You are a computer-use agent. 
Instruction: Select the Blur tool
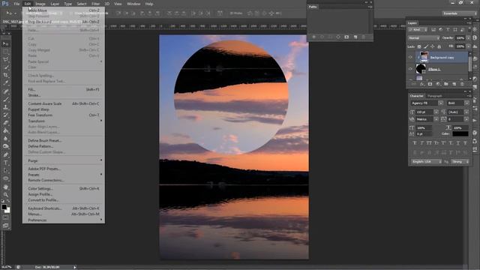(5, 138)
